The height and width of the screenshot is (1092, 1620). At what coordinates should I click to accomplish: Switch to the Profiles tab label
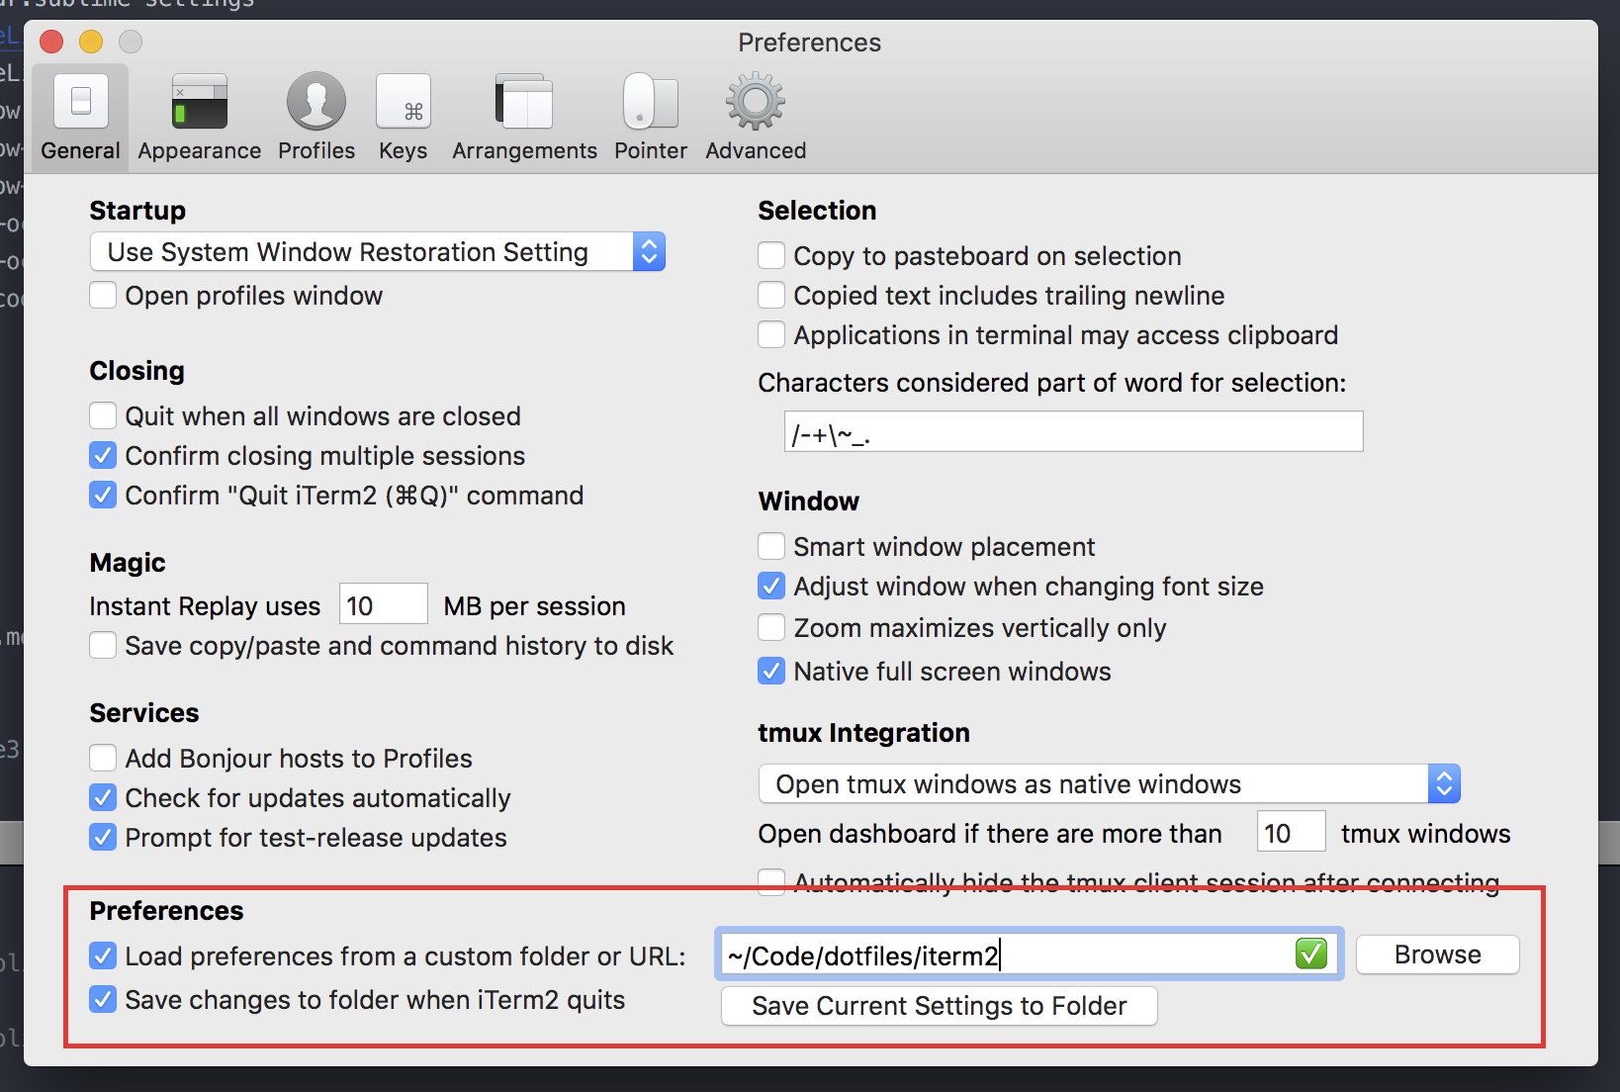tap(316, 150)
